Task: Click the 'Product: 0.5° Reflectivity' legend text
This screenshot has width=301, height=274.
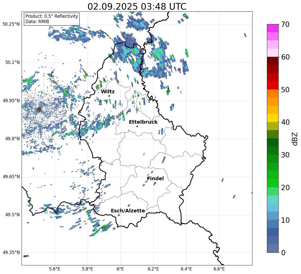Action: pos(52,16)
